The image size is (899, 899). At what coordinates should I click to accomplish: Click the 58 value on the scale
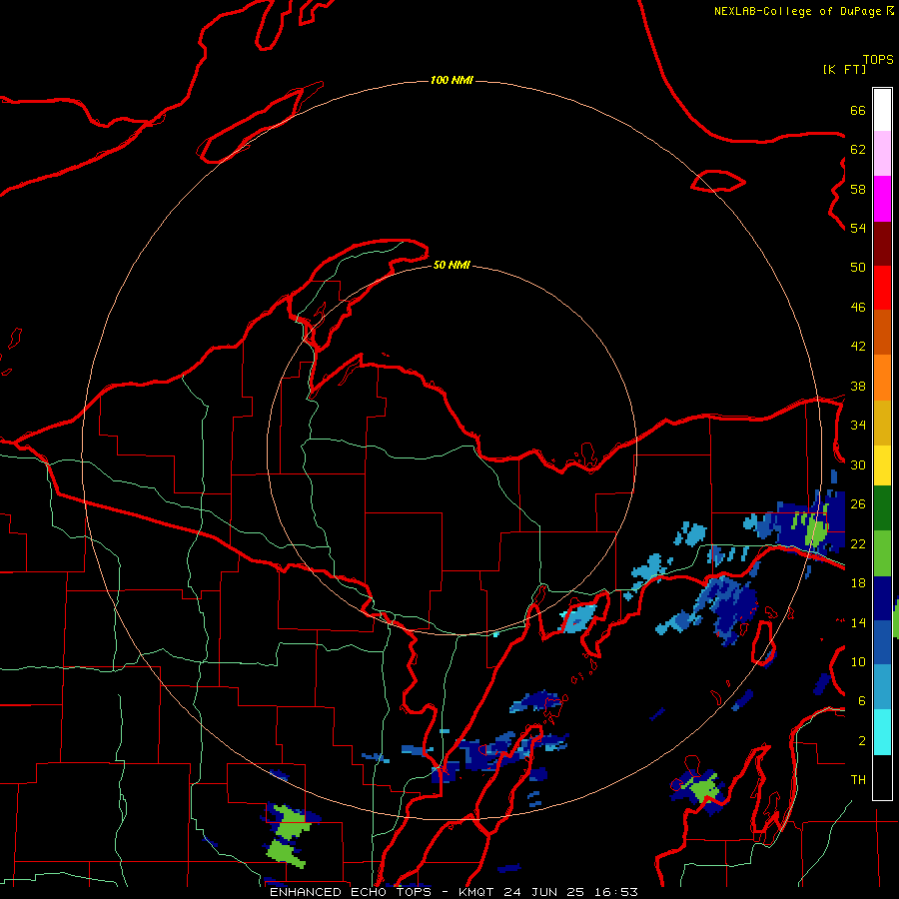point(858,189)
